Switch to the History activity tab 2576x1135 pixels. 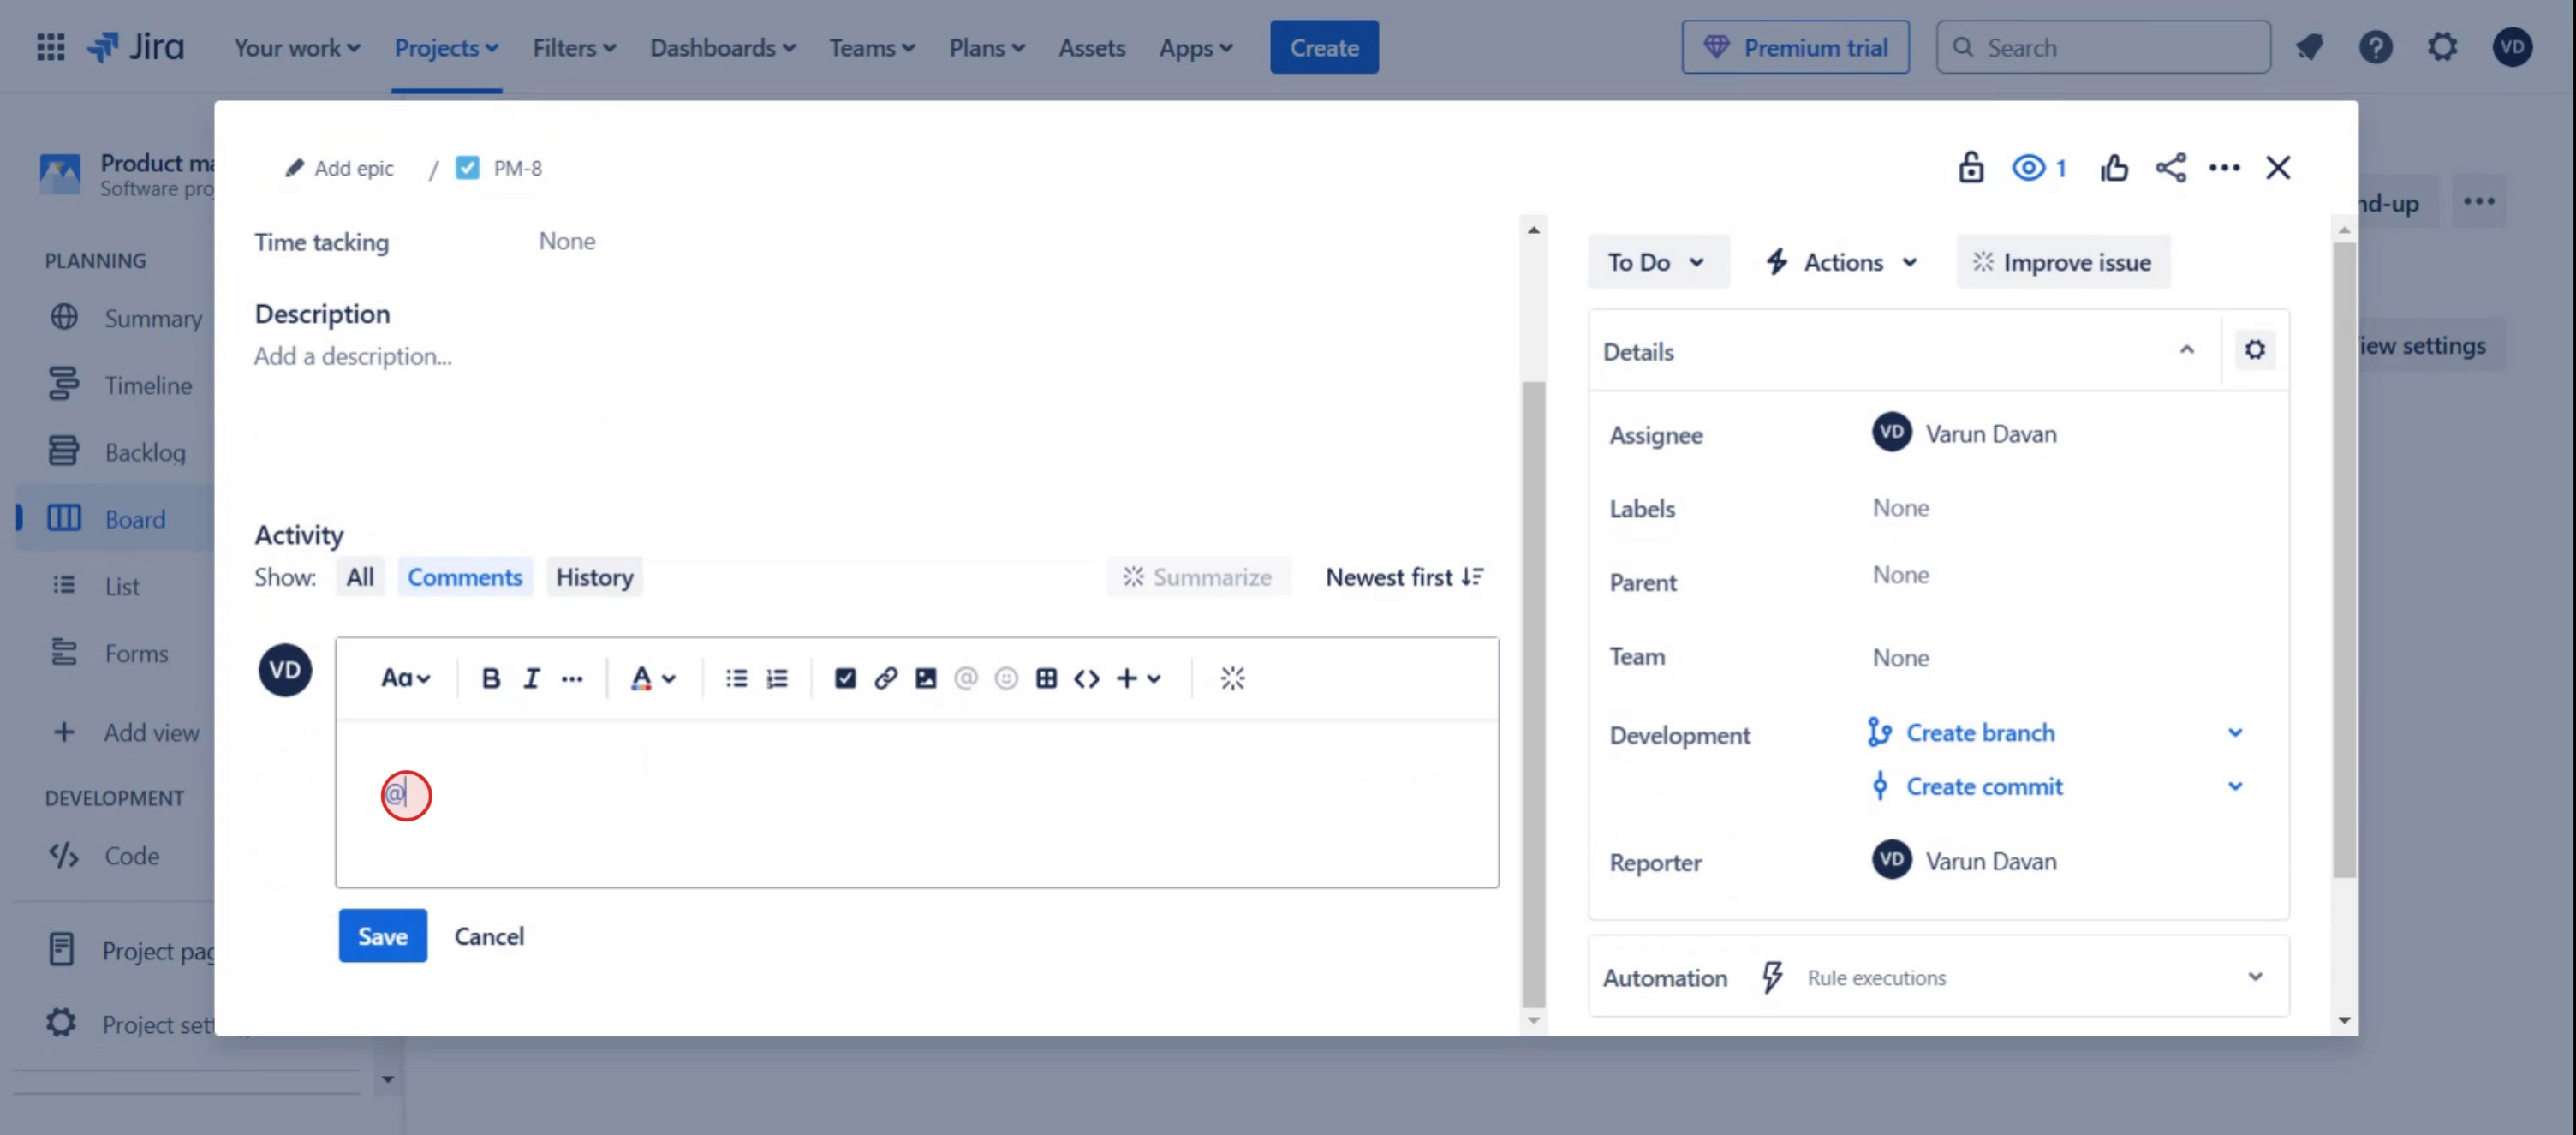tap(594, 577)
